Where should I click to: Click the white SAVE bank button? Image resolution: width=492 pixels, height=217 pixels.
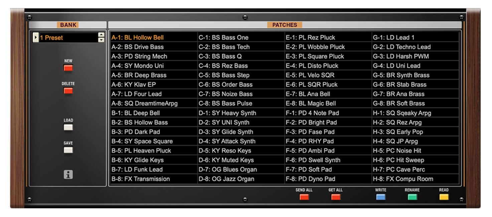pos(68,150)
